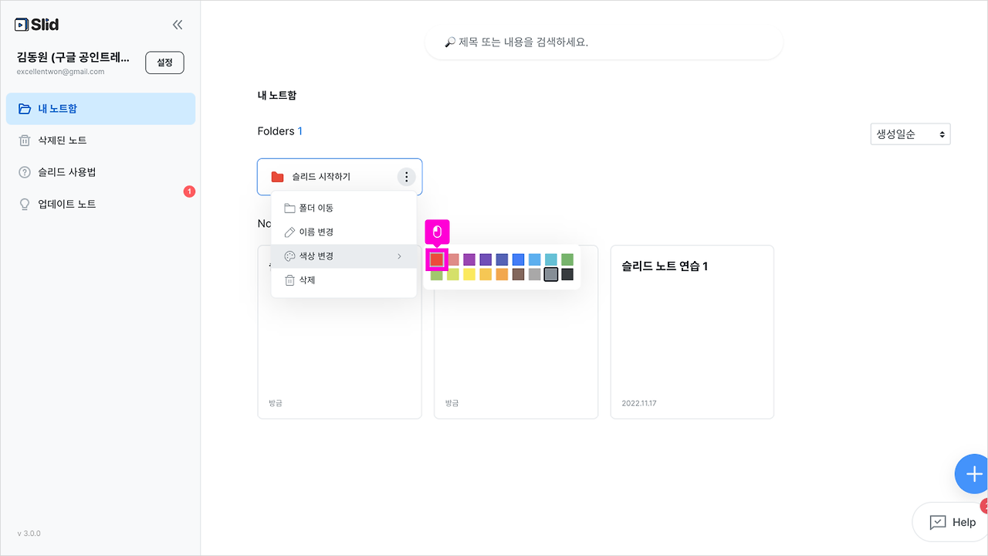The width and height of the screenshot is (988, 556).
Task: Choose 삭제 in the folder context menu
Action: tap(306, 280)
